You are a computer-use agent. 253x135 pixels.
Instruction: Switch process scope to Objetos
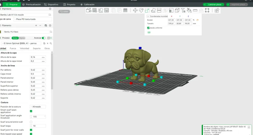pos(22,38)
